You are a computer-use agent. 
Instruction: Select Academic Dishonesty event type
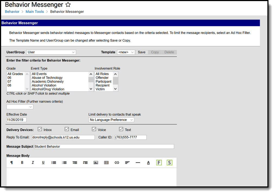point(60,82)
